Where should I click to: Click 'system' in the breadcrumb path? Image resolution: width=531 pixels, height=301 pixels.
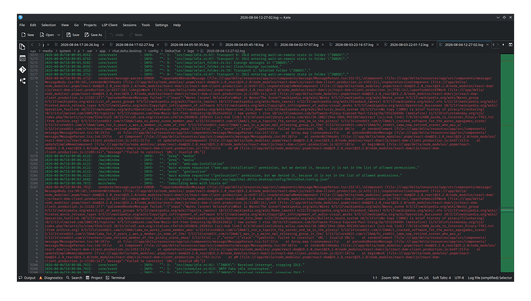(65, 51)
